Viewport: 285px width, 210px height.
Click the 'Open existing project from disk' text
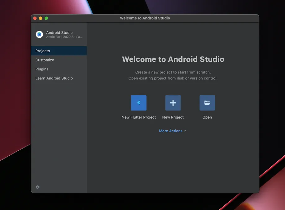pos(173,78)
